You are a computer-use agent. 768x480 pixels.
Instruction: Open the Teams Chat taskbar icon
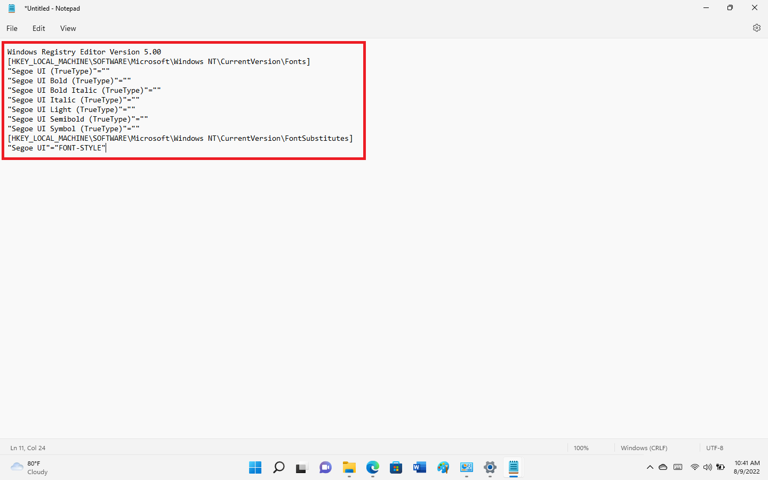pos(325,468)
